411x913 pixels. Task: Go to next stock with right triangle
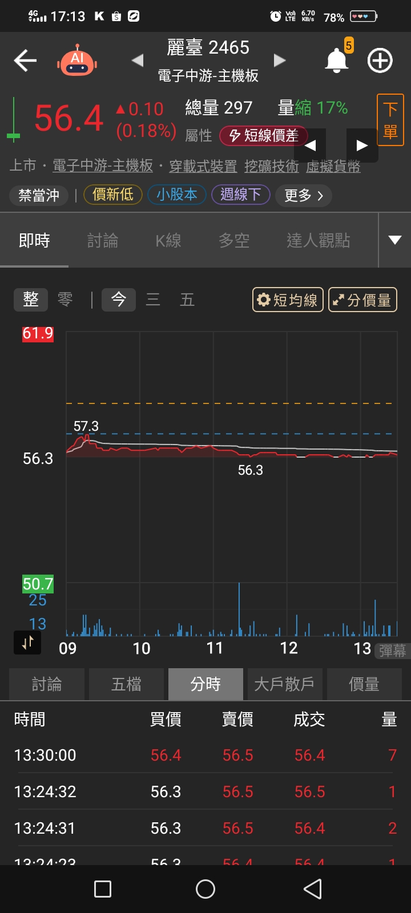pyautogui.click(x=279, y=60)
